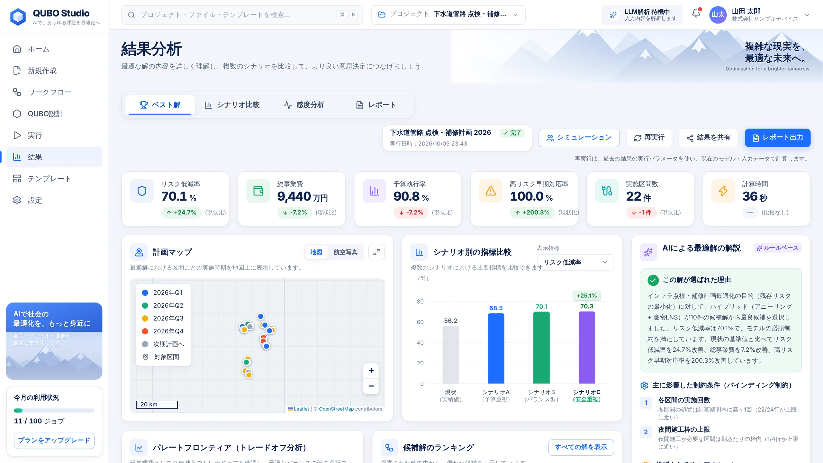
Task: Click the 高リスク早期対応率 warning icon
Action: point(491,191)
